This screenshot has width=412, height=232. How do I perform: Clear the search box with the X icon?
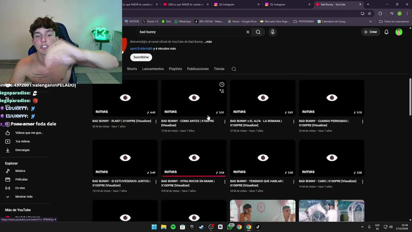(x=248, y=32)
